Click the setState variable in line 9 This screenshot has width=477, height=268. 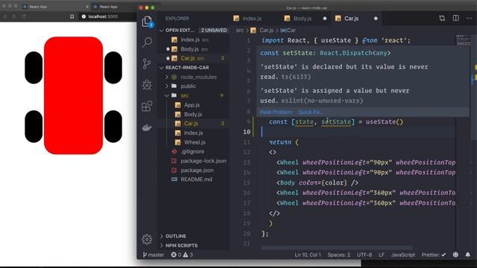pyautogui.click(x=336, y=122)
